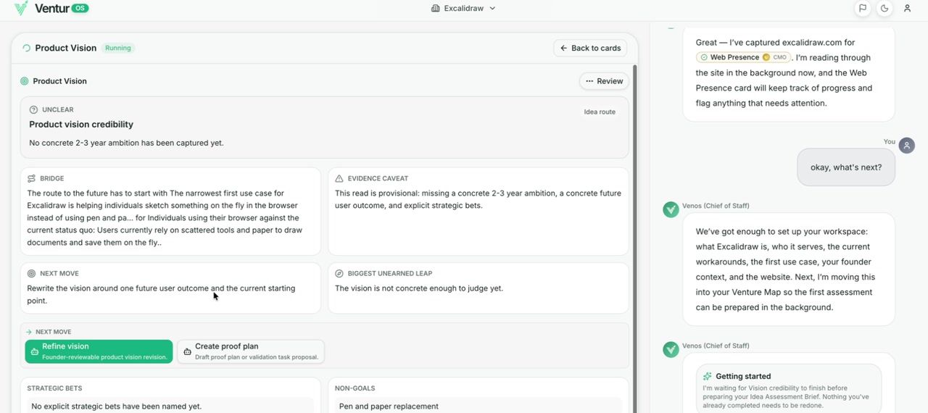Click the Rewrite the vision text
Screen dimensions: 928x413
click(x=161, y=294)
